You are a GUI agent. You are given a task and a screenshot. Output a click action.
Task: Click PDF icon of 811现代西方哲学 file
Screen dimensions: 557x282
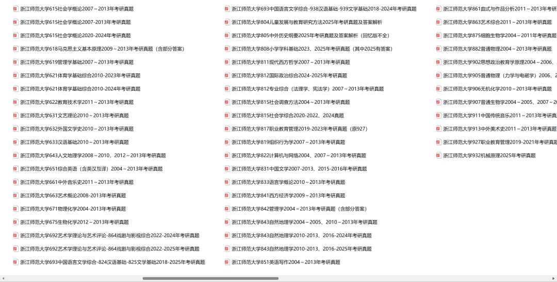pyautogui.click(x=227, y=62)
